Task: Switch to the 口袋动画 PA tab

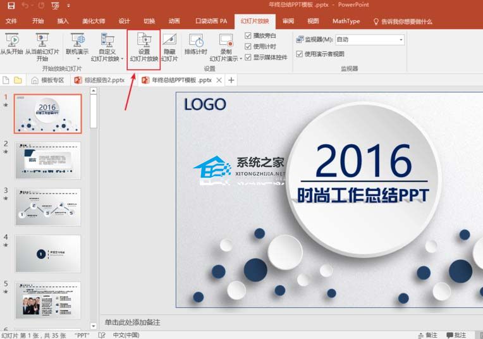Action: pyautogui.click(x=211, y=21)
